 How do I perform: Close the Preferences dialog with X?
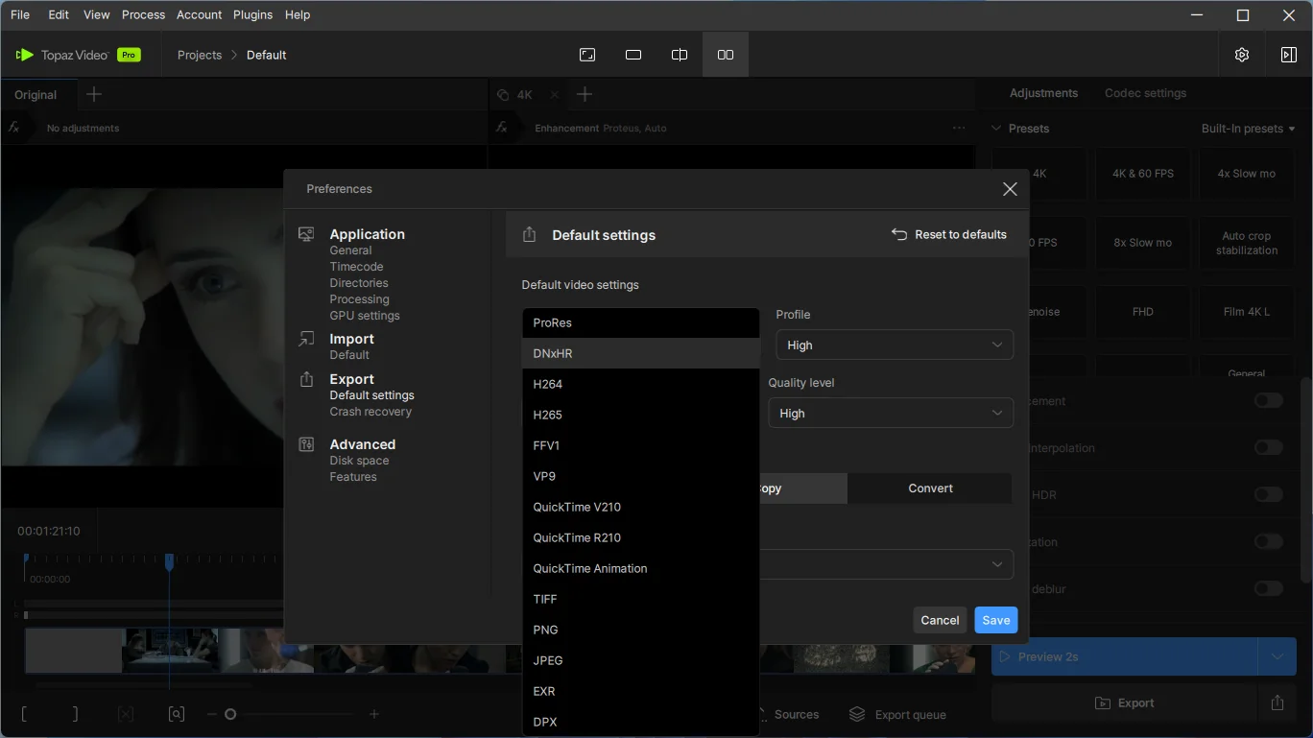pyautogui.click(x=1010, y=189)
